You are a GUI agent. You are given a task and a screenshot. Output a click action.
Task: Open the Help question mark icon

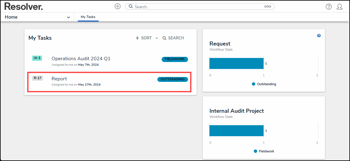tap(329, 7)
